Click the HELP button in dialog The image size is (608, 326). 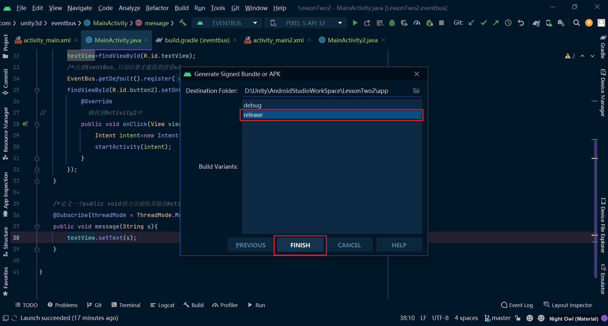[x=399, y=245]
